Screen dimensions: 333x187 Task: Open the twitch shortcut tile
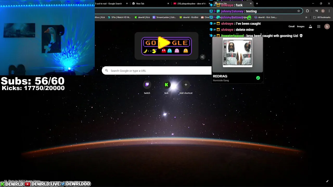pyautogui.click(x=147, y=88)
